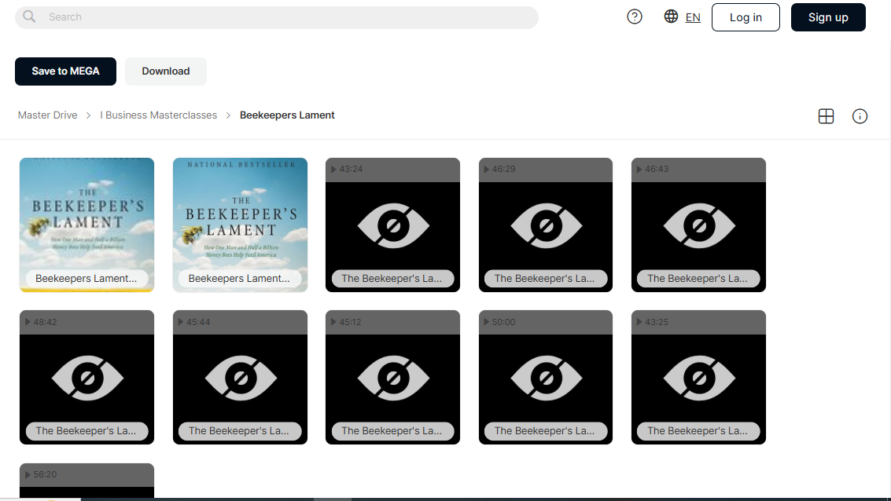This screenshot has width=891, height=501.
Task: Click the play triangle beside 45:44
Action: click(x=181, y=322)
